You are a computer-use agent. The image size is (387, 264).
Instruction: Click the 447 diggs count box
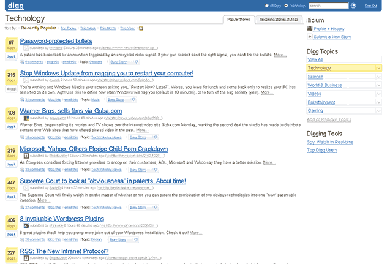12,185
